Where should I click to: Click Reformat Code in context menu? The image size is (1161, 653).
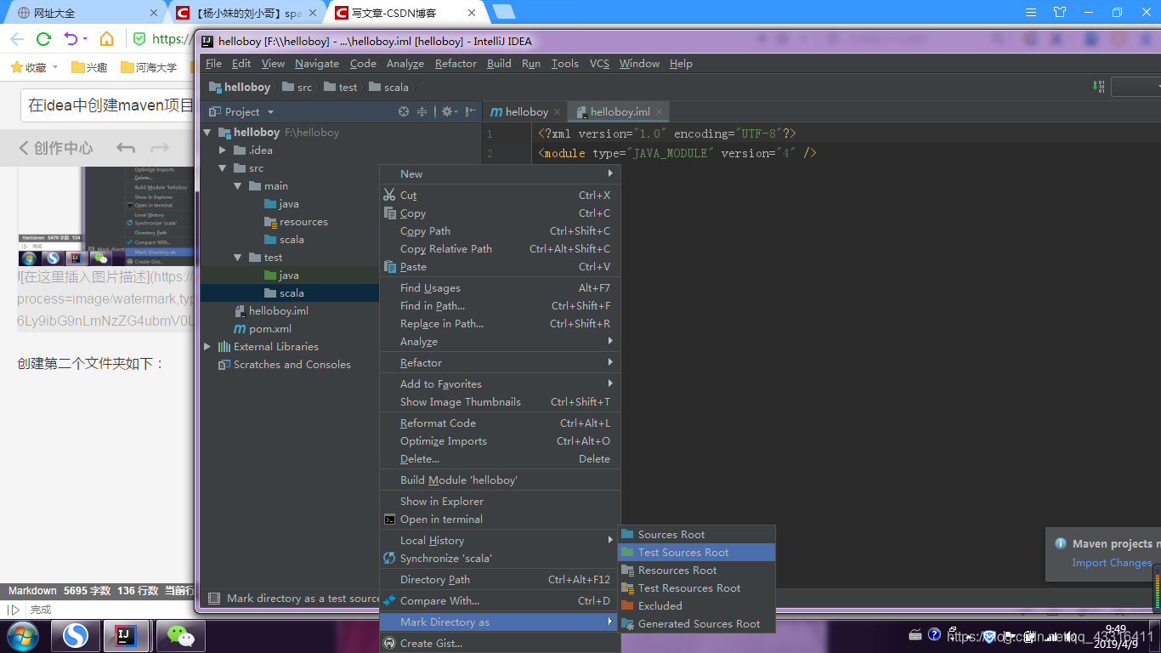pyautogui.click(x=500, y=423)
